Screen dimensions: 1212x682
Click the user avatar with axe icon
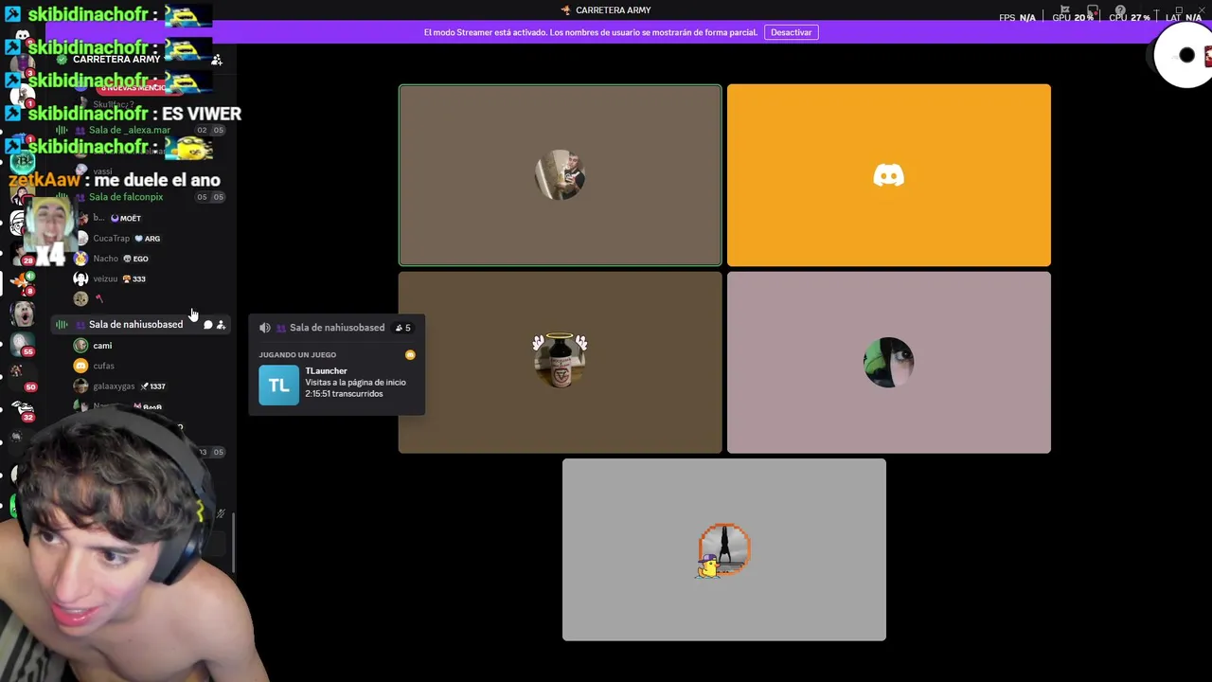point(80,299)
